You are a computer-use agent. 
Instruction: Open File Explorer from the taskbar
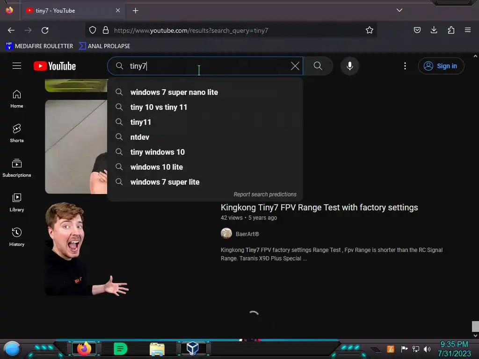(157, 349)
